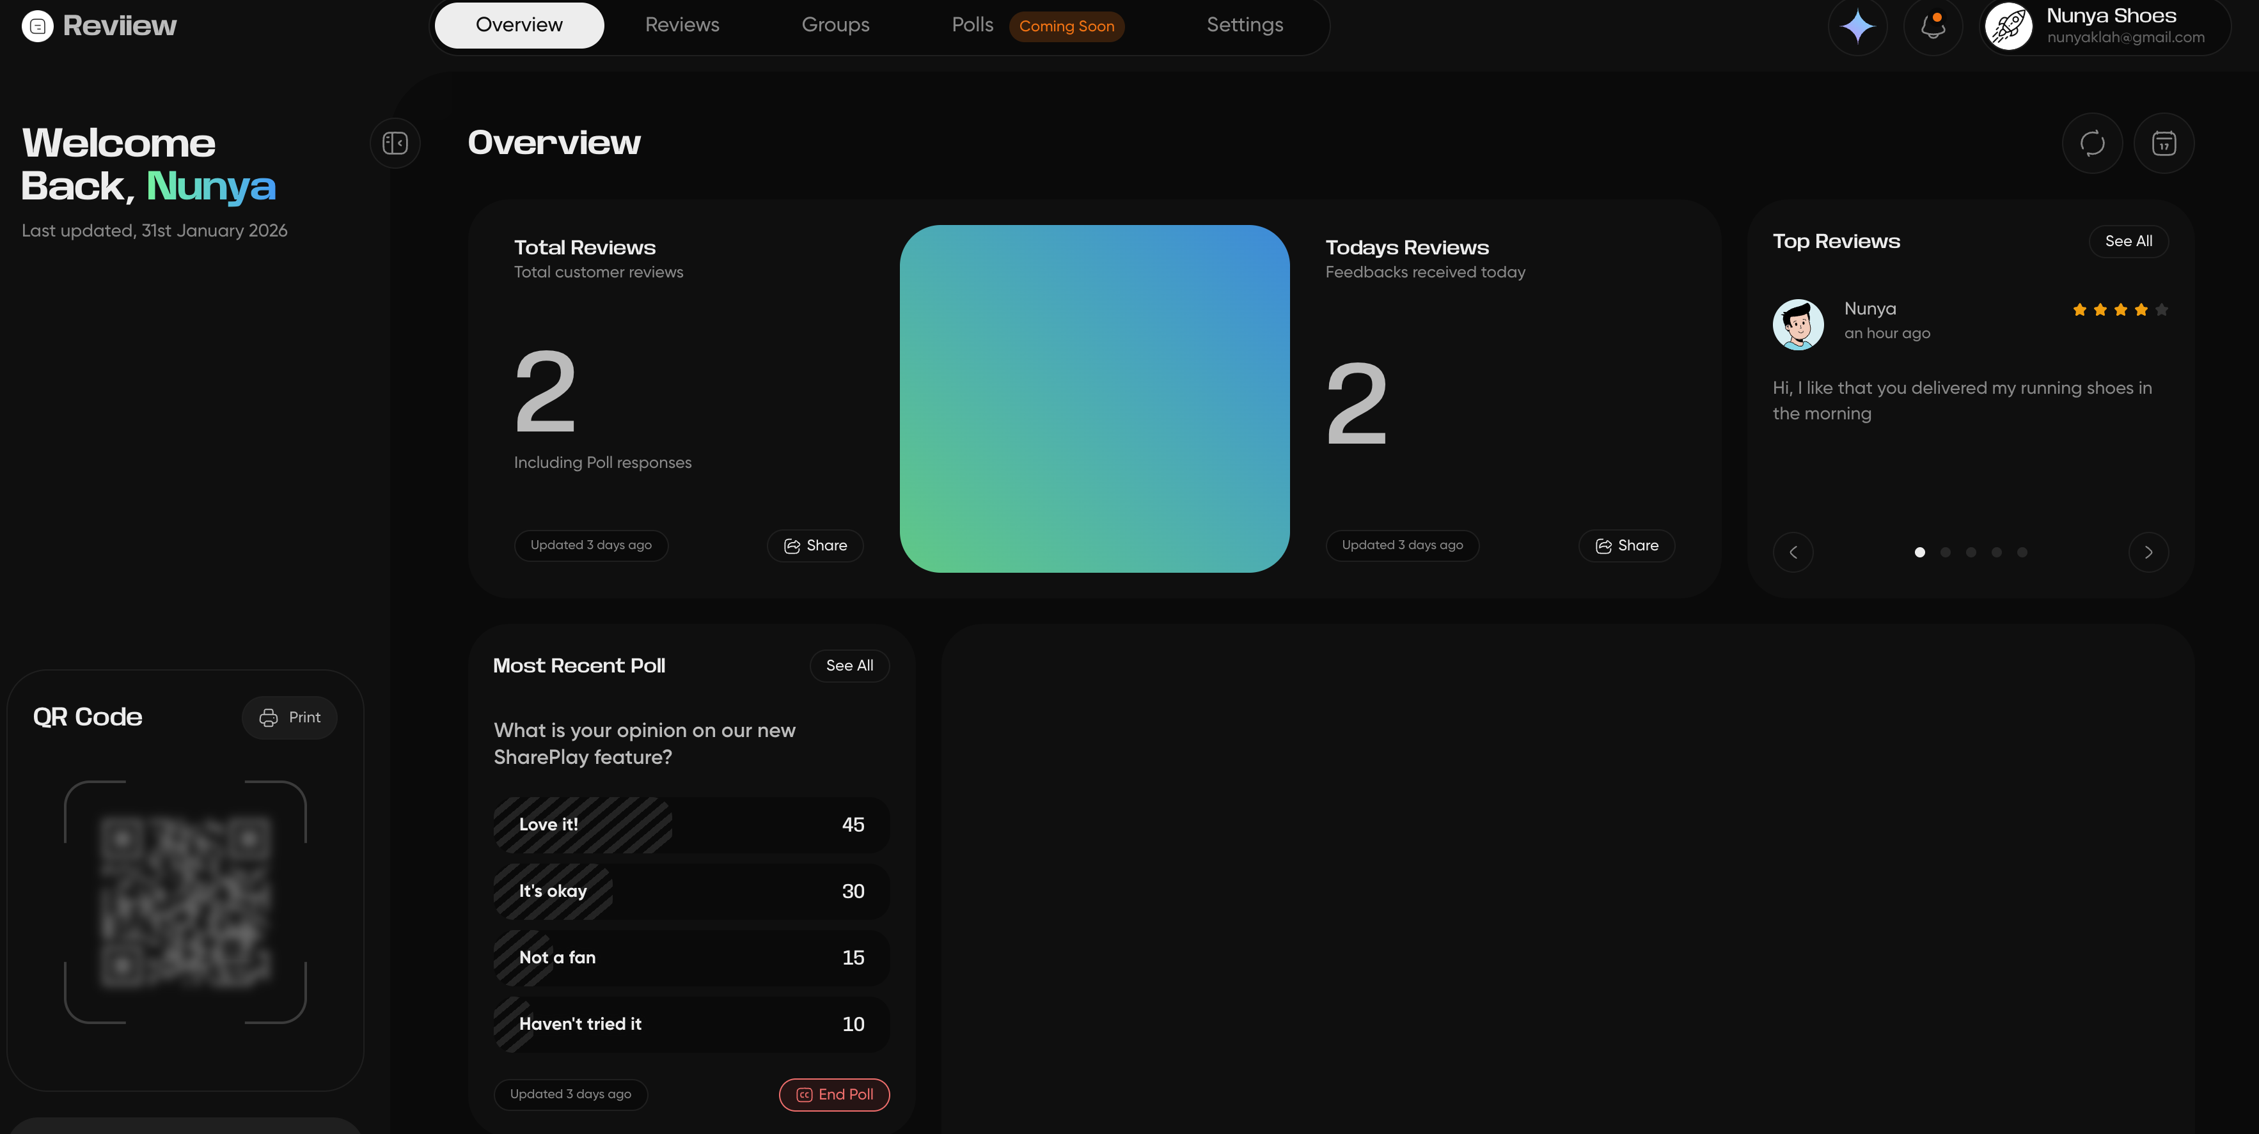Refresh the Overview dashboard data
2259x1134 pixels.
pyautogui.click(x=2092, y=143)
